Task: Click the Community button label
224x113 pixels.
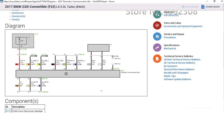Action: coord(192,7)
